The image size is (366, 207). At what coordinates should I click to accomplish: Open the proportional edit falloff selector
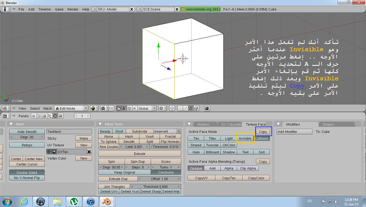click(x=162, y=108)
